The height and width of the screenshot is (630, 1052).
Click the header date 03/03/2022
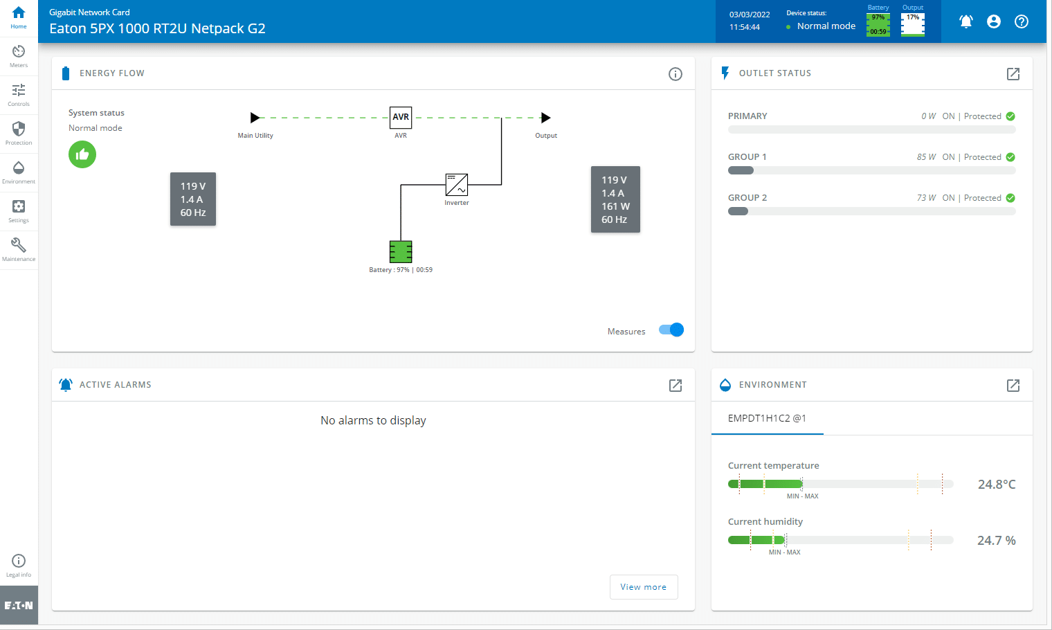tap(750, 15)
